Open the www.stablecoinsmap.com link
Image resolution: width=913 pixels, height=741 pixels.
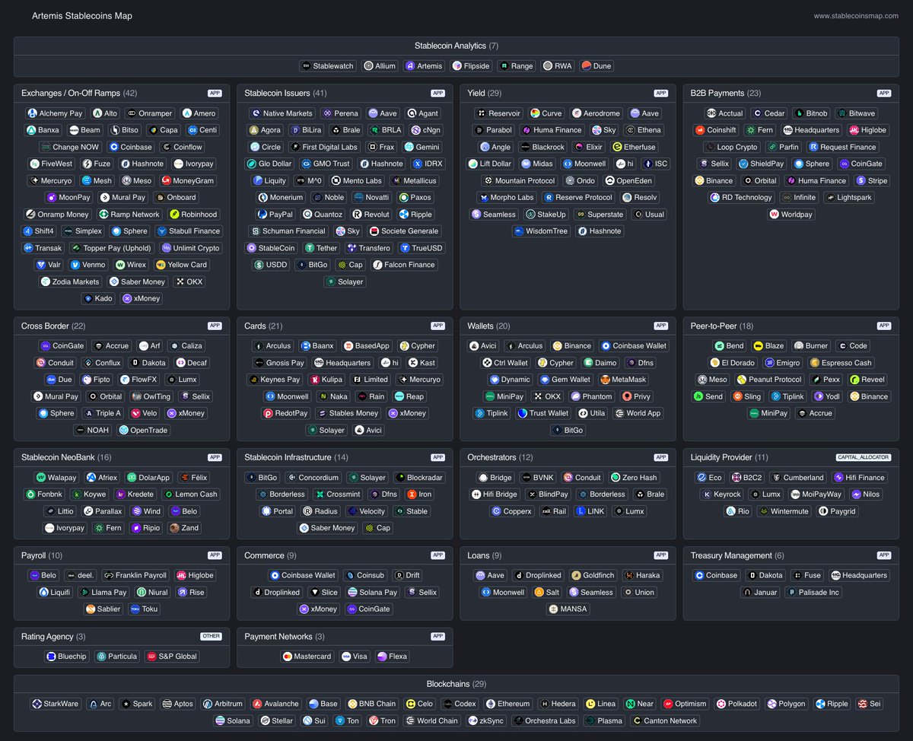click(856, 16)
